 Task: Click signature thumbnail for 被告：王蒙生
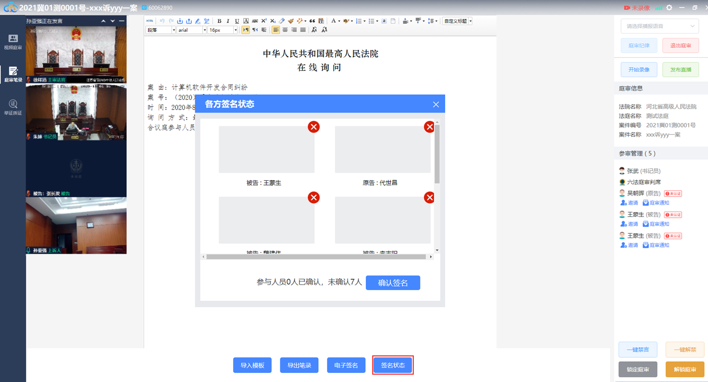click(266, 149)
